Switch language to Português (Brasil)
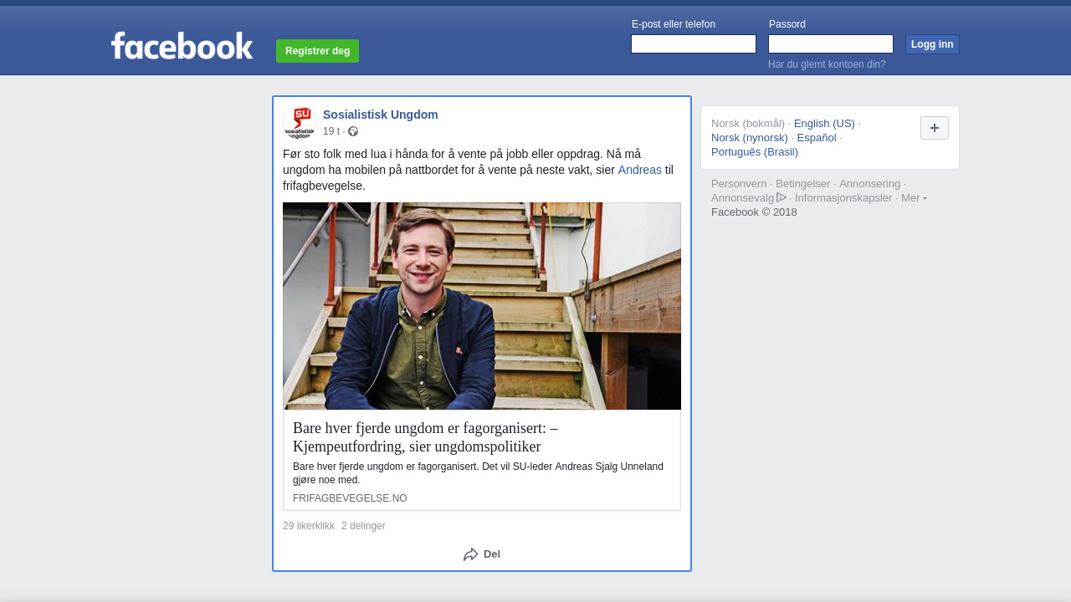 [x=755, y=152]
